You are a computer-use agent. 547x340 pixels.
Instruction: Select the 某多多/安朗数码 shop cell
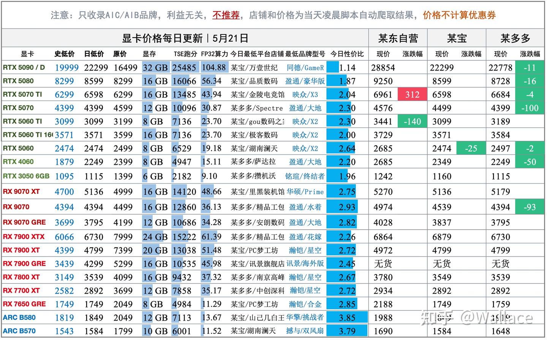click(258, 222)
